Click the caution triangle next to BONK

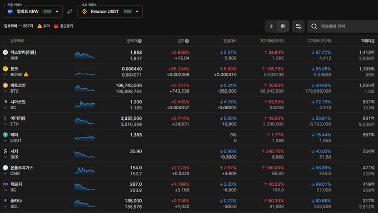coord(26,74)
